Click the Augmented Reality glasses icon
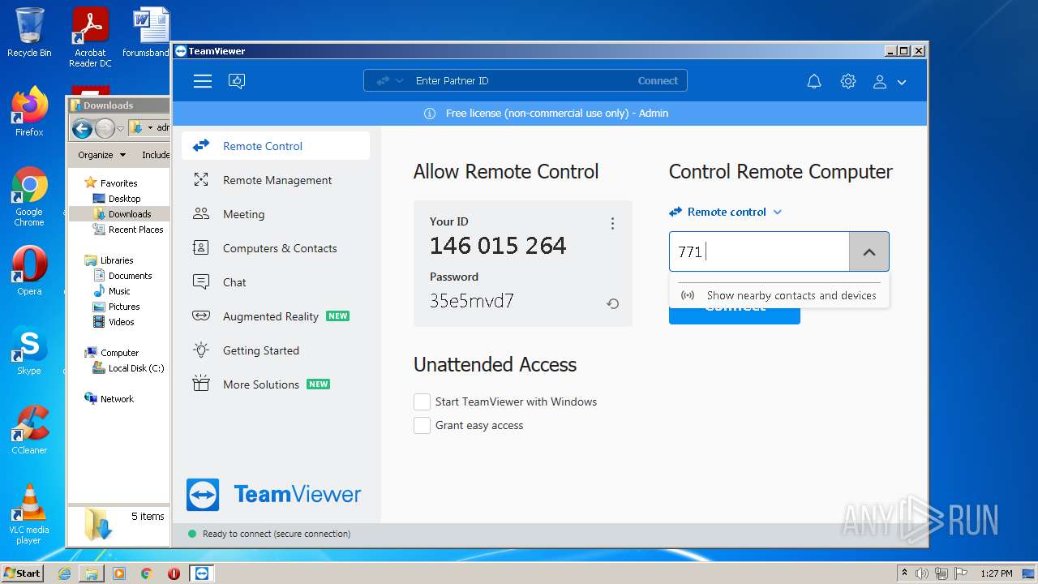The width and height of the screenshot is (1038, 584). click(x=201, y=316)
